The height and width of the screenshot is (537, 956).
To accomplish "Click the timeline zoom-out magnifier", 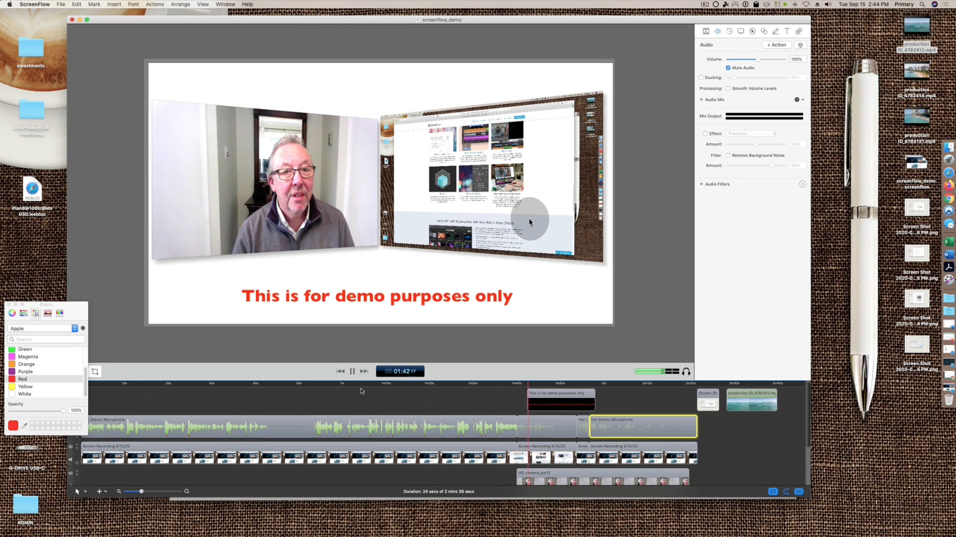I will [119, 492].
